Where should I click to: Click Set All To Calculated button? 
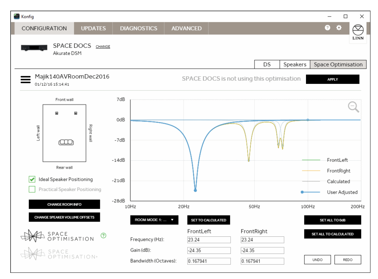[x=333, y=234]
